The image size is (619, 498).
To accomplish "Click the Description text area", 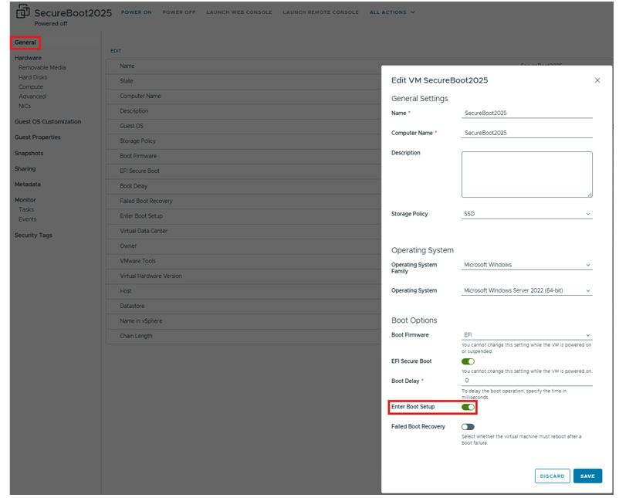I will tap(526, 174).
